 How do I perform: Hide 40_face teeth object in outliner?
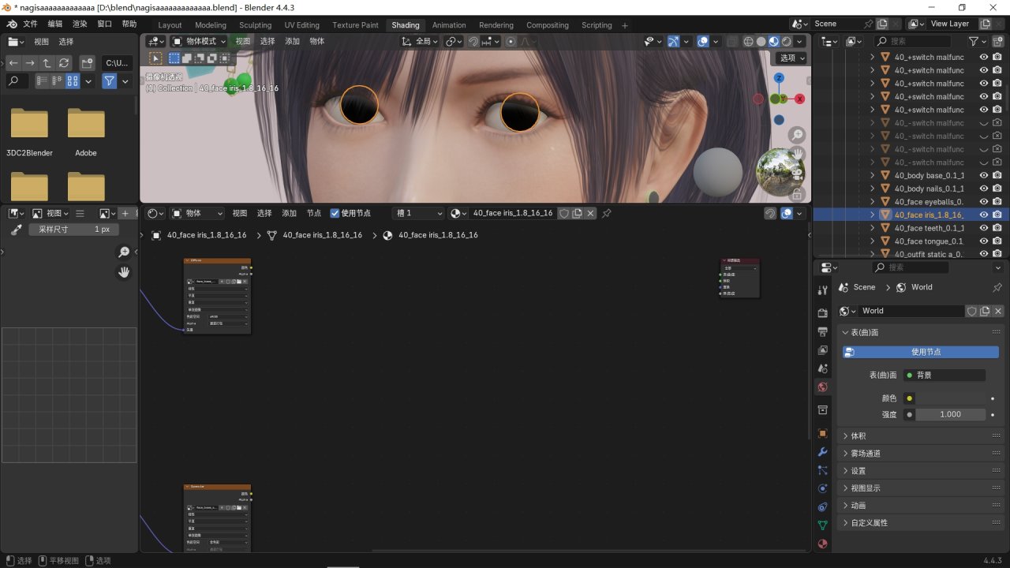coord(983,228)
